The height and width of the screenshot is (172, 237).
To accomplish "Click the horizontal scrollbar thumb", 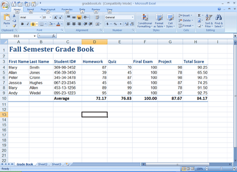I will click(177, 164).
